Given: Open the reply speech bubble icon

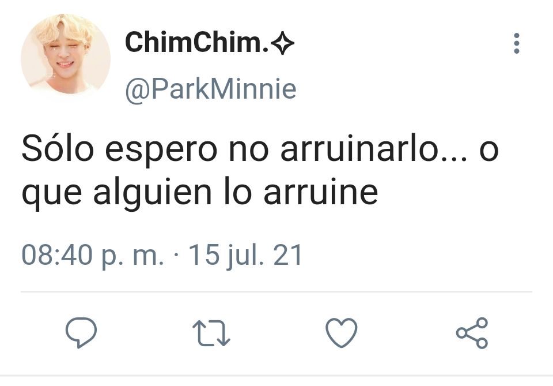Looking at the screenshot, I should pyautogui.click(x=81, y=333).
